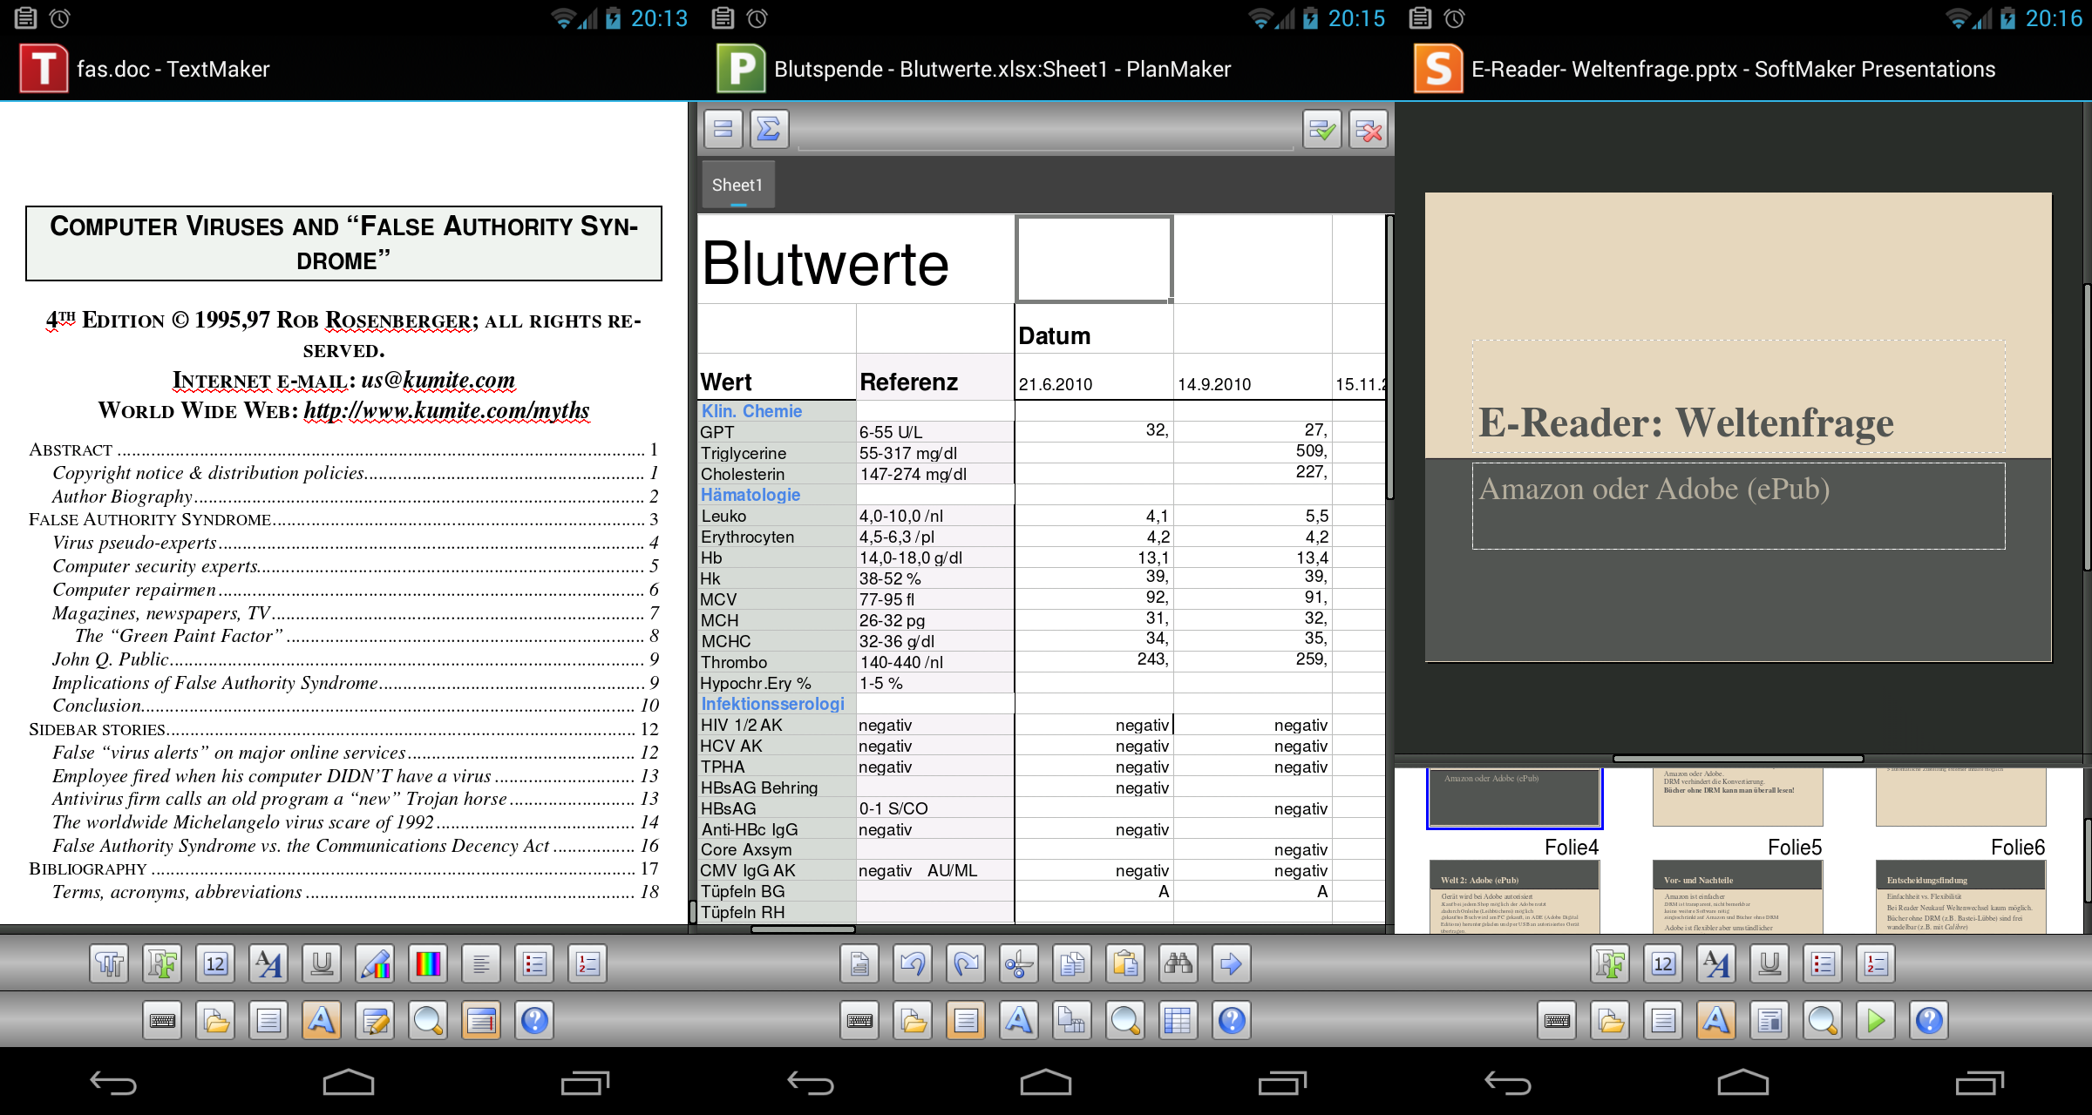Select the Hämatologie category cell
The image size is (2092, 1115).
777,495
